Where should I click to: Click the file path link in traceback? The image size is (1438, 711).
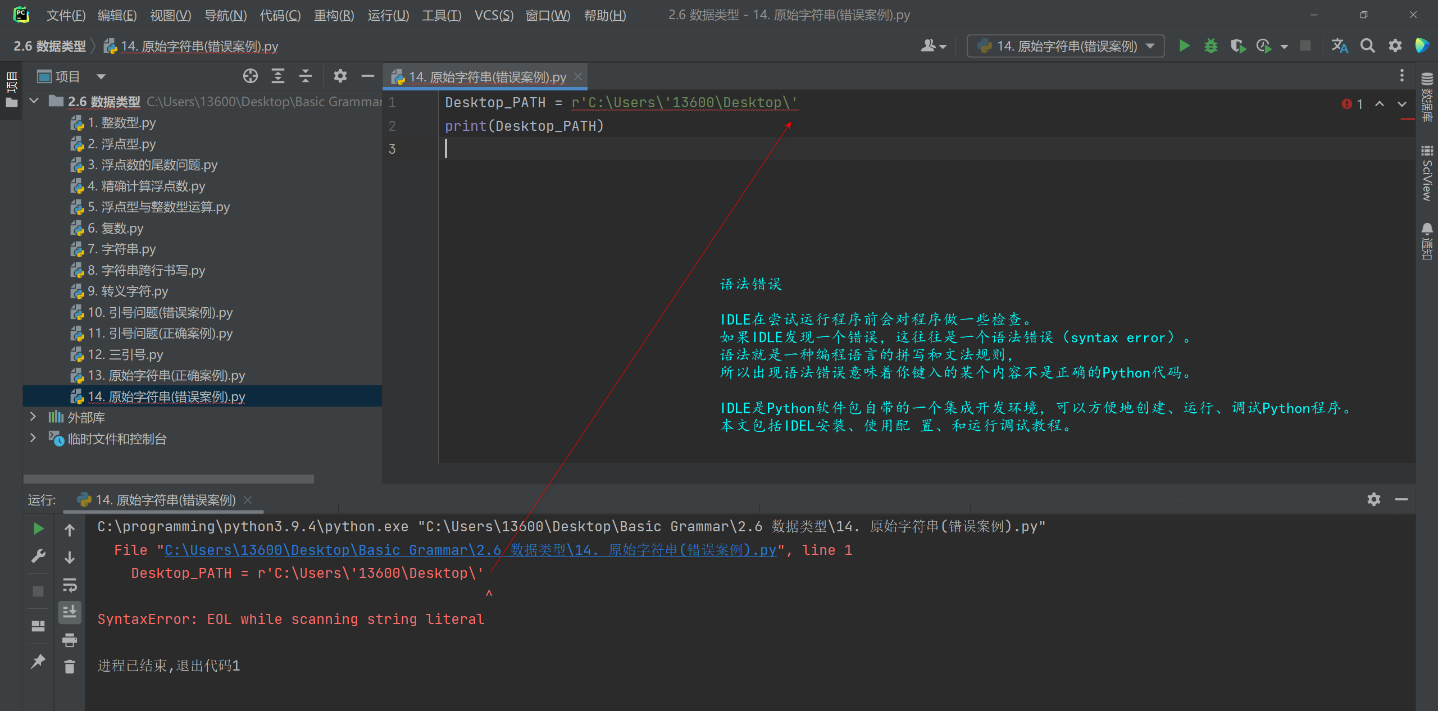[470, 550]
